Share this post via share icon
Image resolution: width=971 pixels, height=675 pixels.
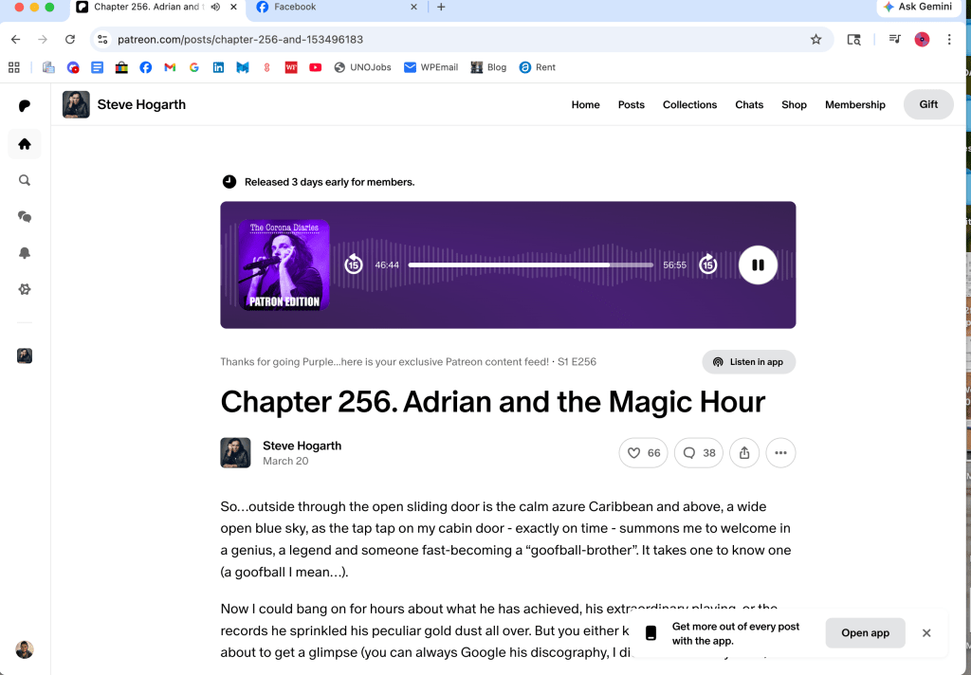(744, 453)
